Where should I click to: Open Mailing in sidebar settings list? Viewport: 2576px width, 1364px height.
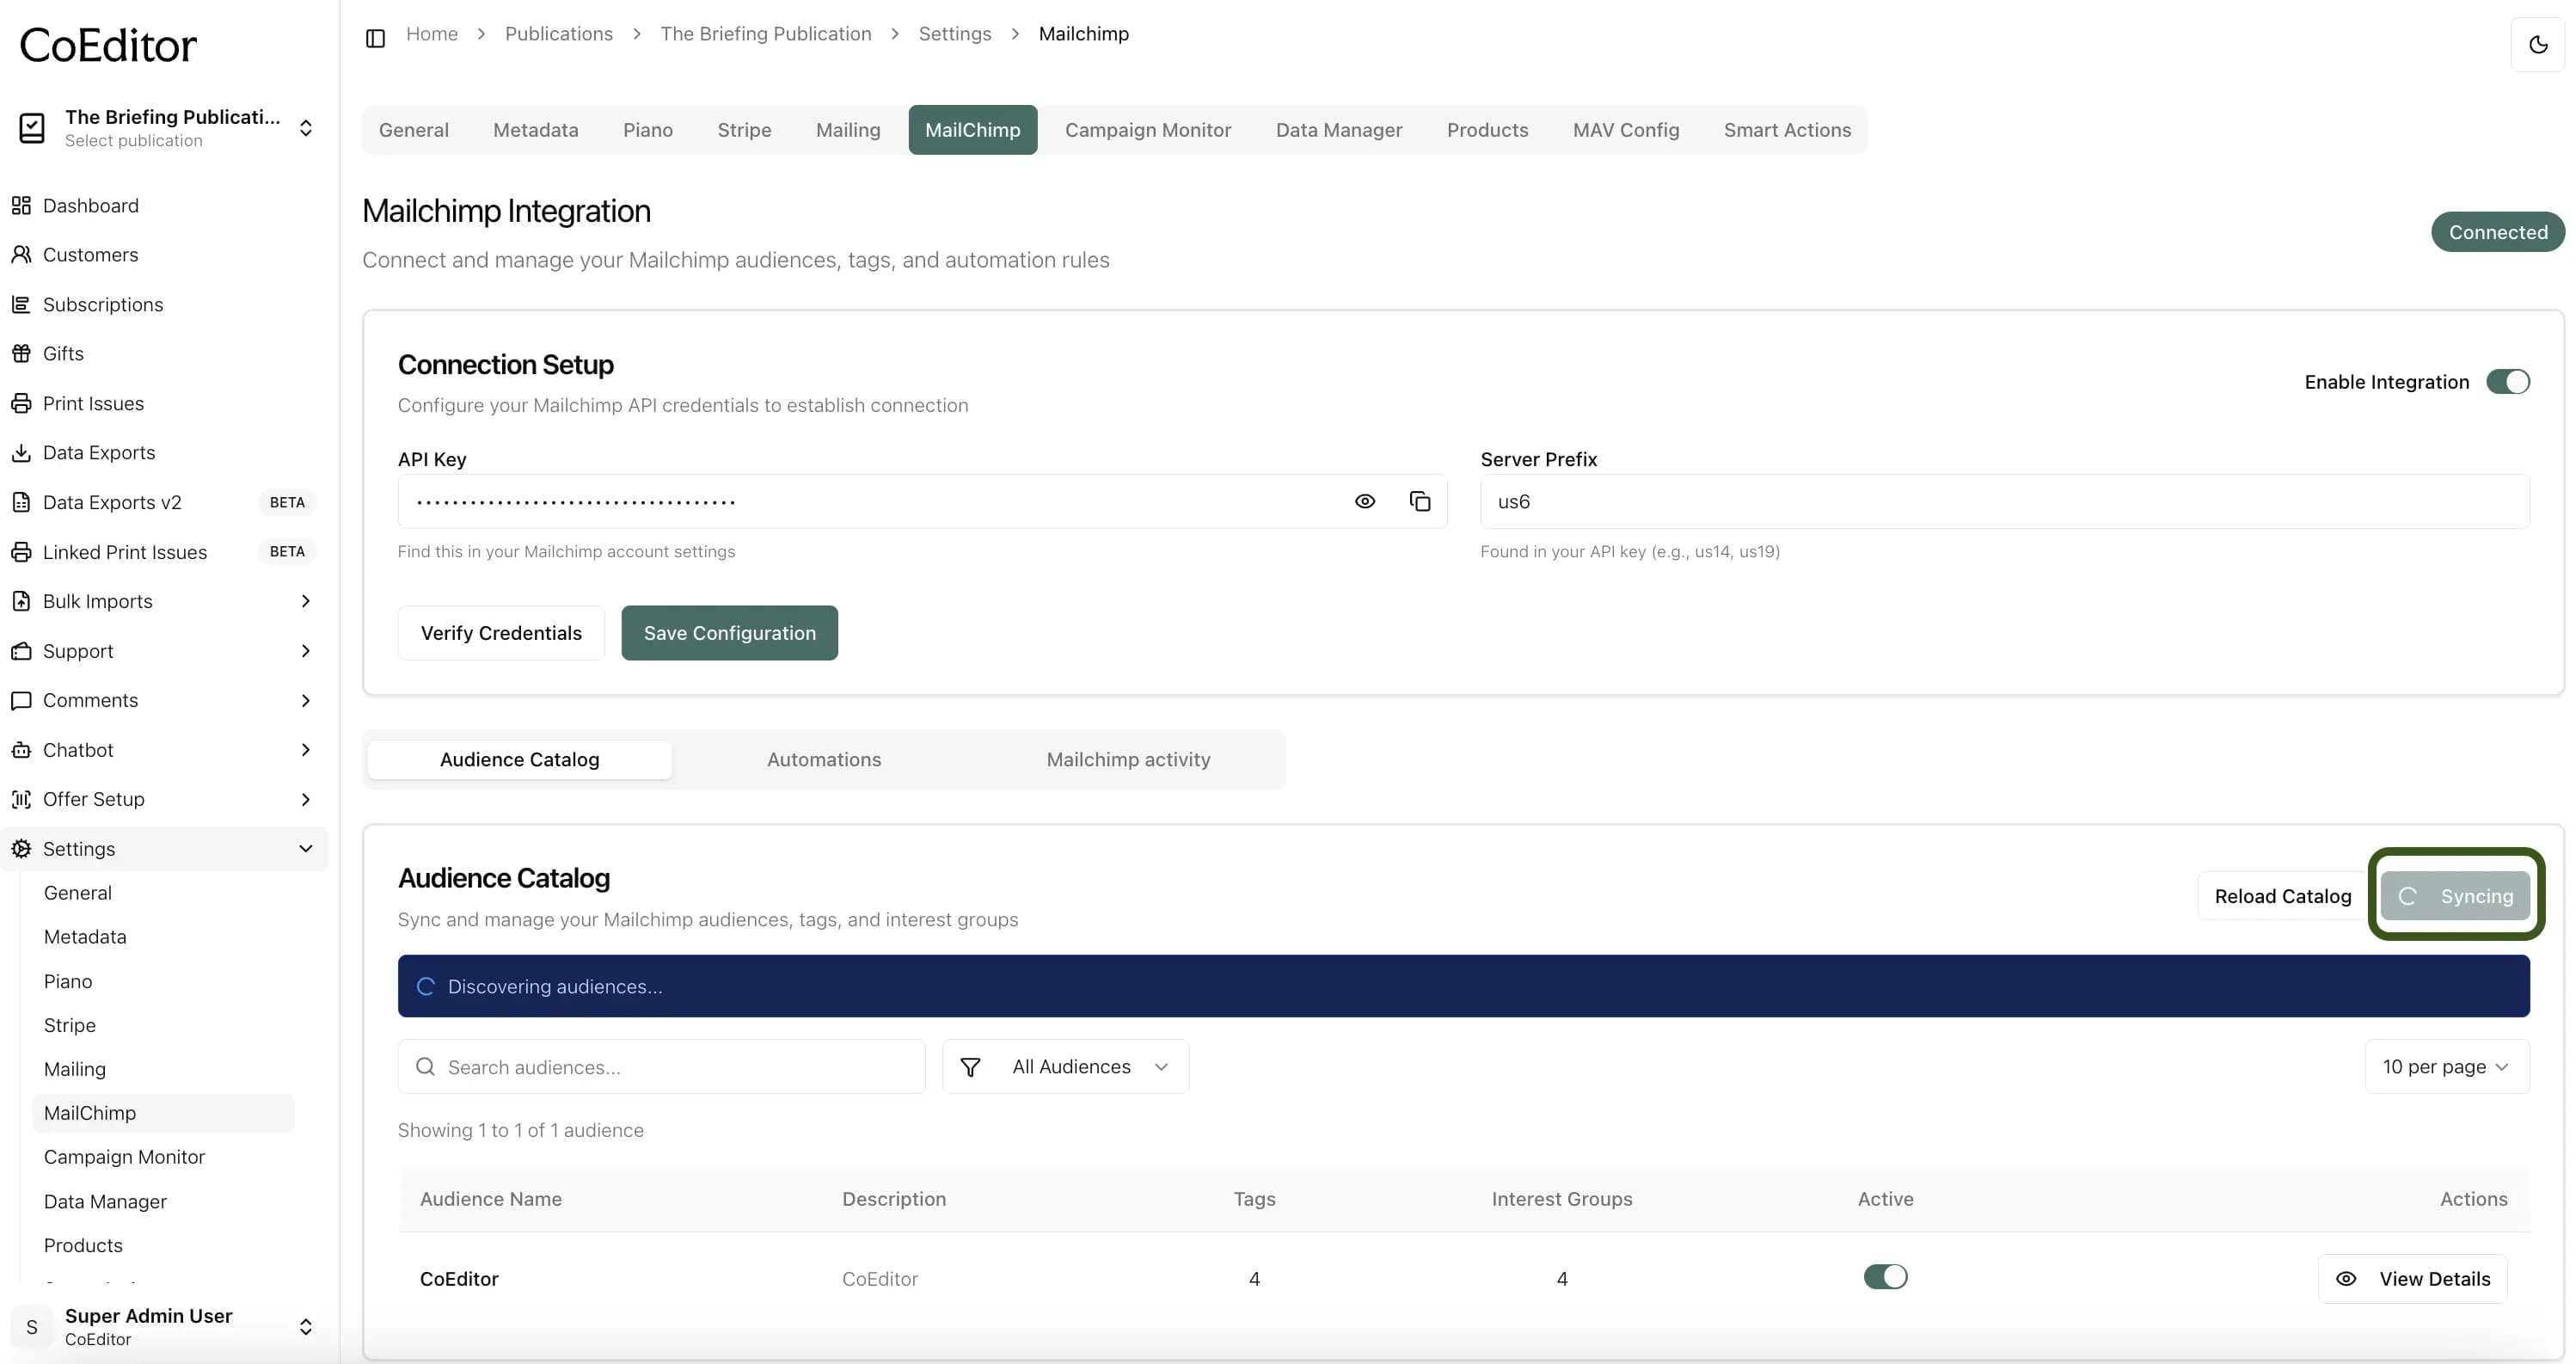[75, 1069]
